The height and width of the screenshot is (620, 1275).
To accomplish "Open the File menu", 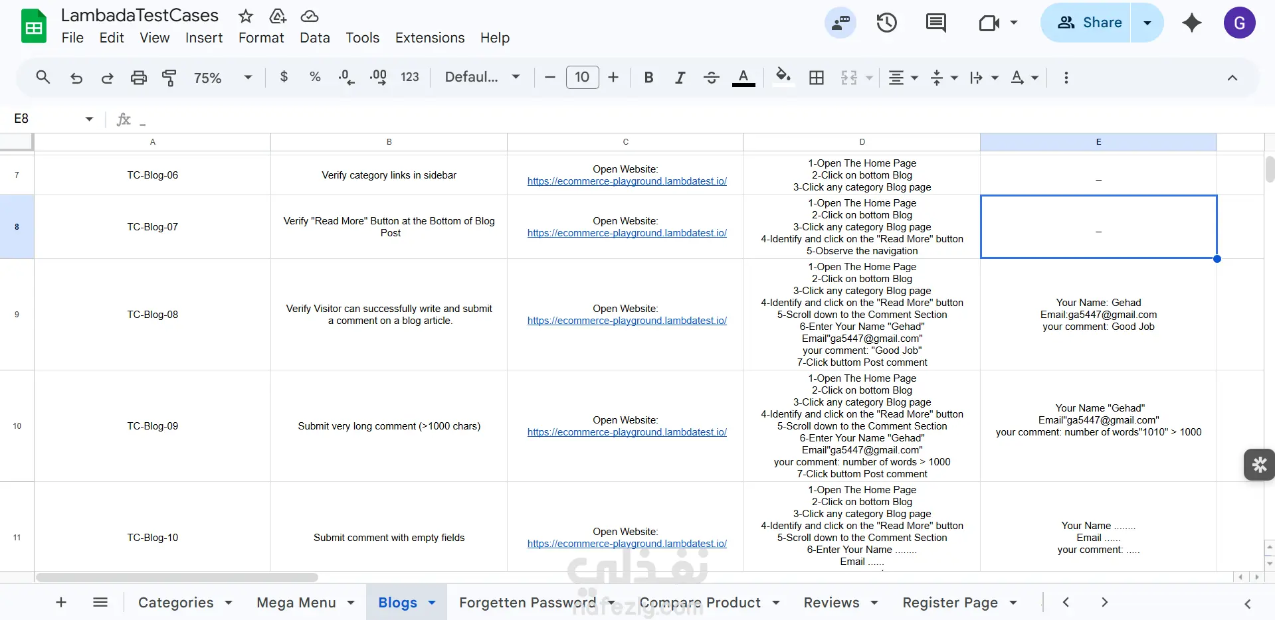I will point(72,38).
